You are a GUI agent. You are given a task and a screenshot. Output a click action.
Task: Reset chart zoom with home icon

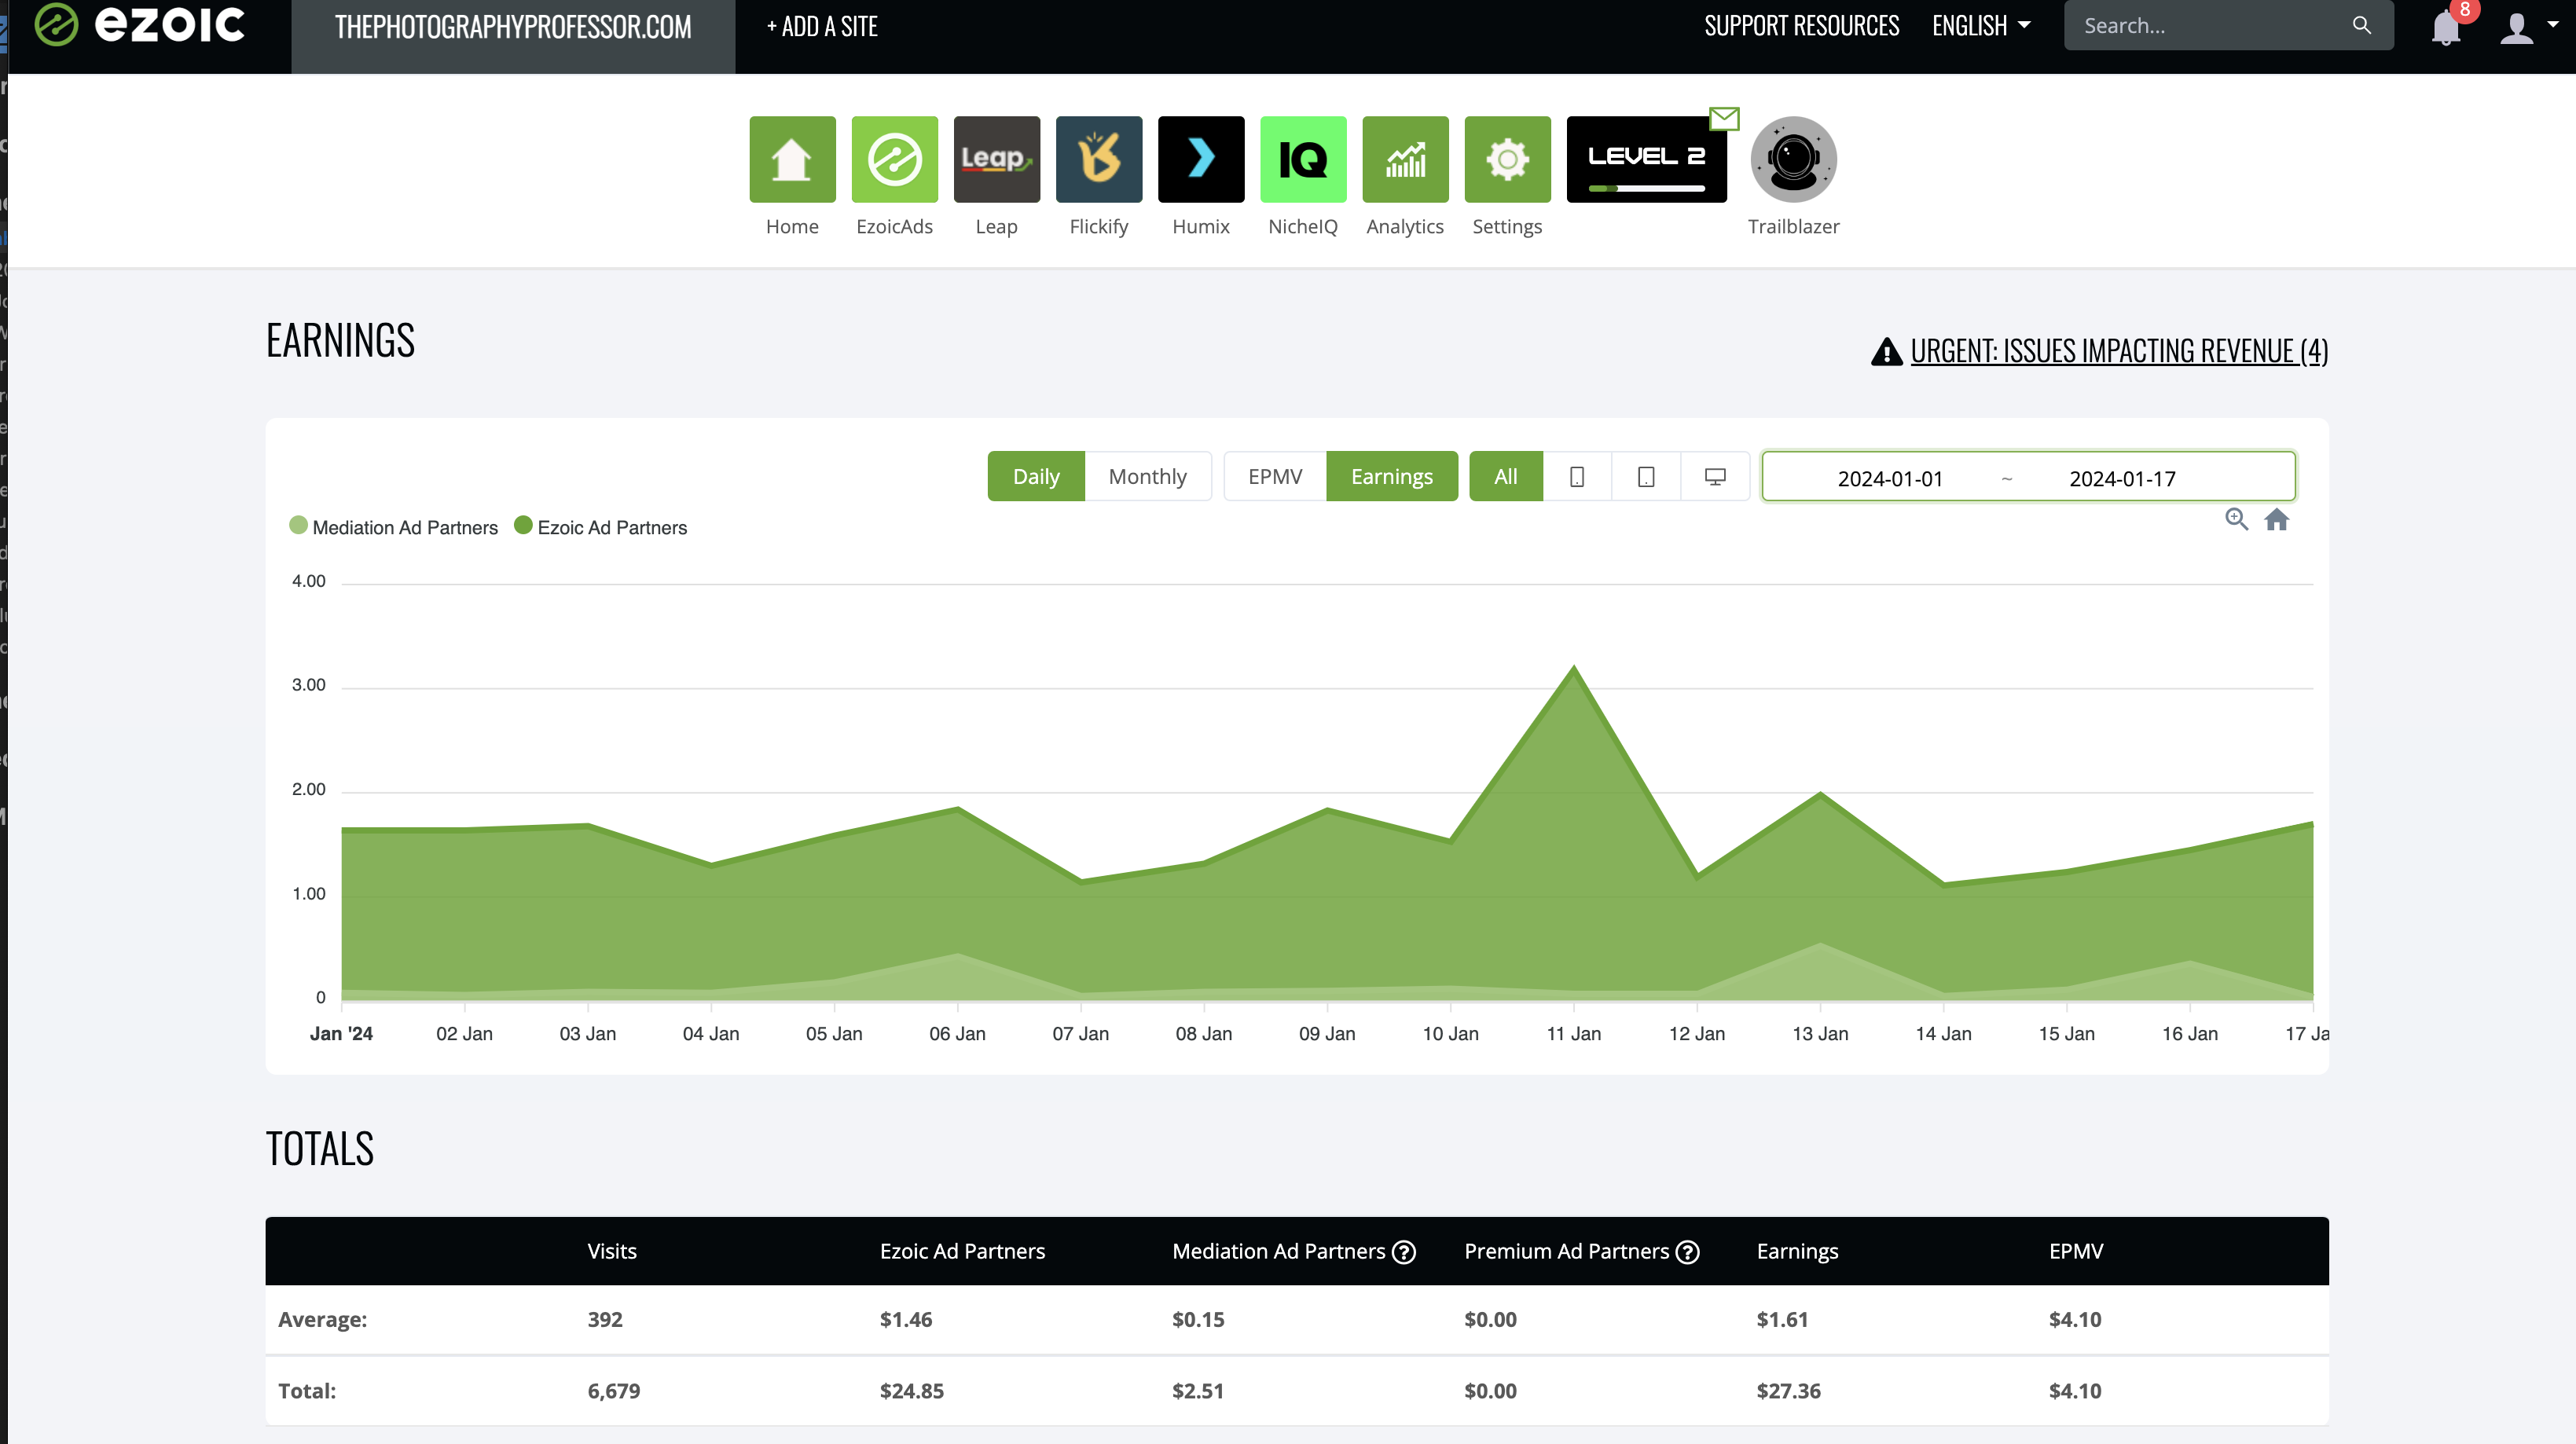[2276, 519]
